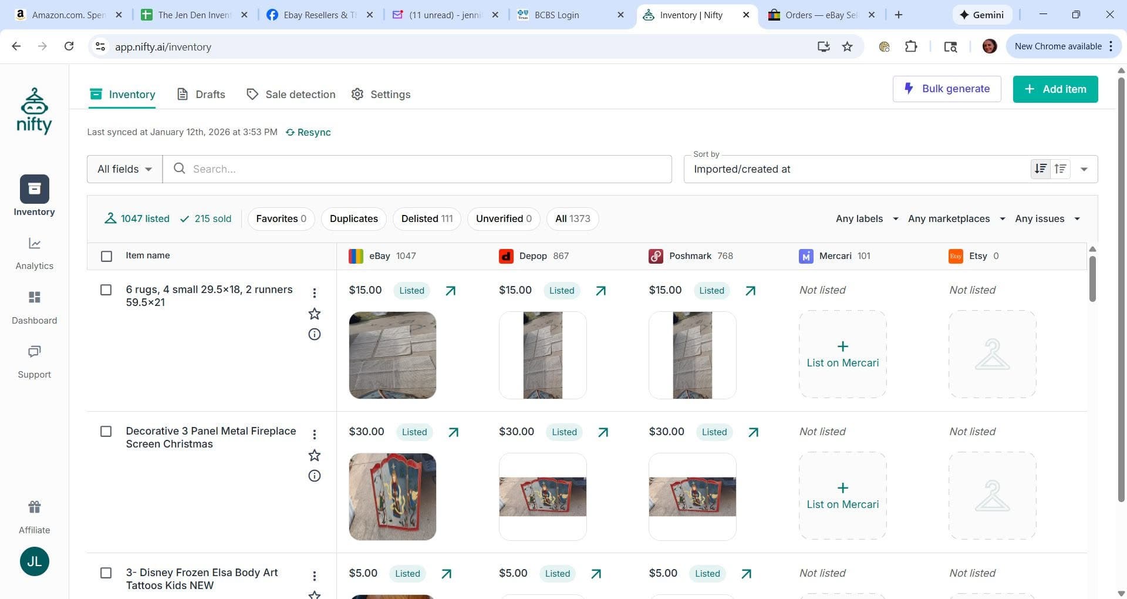
Task: Switch to the Drafts tab
Action: click(x=201, y=95)
